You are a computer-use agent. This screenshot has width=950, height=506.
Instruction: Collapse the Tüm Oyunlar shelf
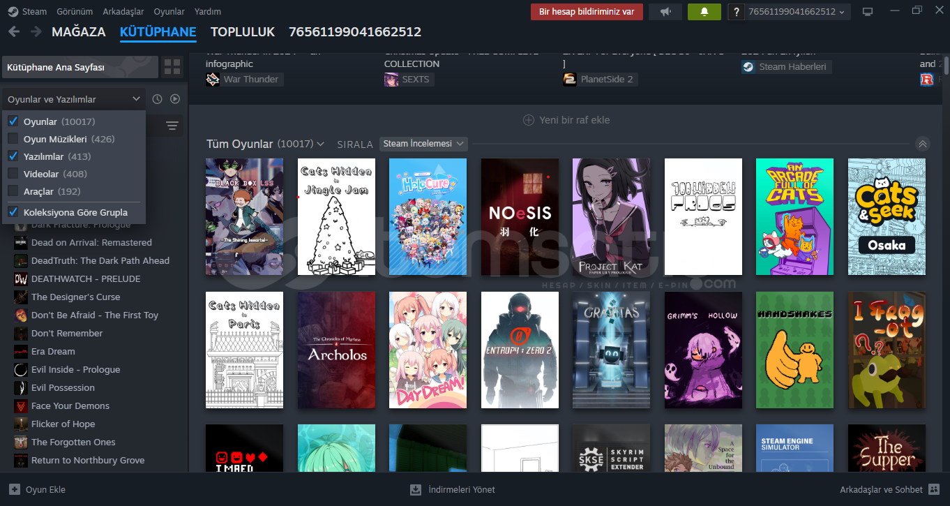tap(923, 144)
